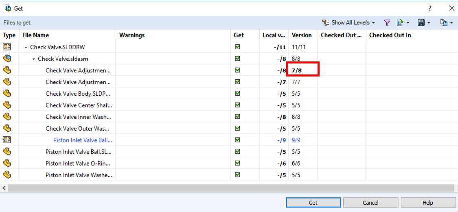Click the filter funnel icon in toolbar
This screenshot has width=458, height=212.
tap(387, 22)
